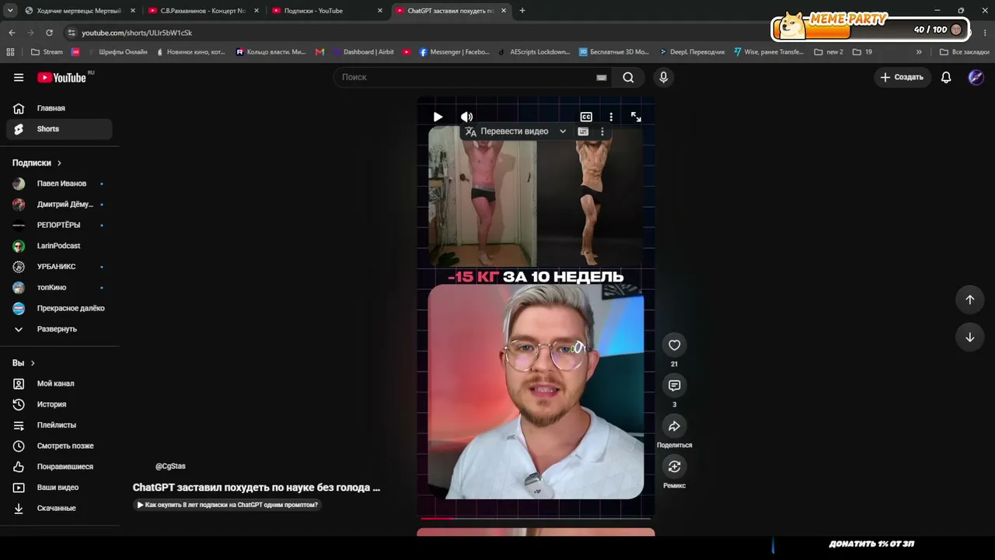The image size is (995, 560).
Task: Open the Павел Иванов channel subscription
Action: click(59, 184)
